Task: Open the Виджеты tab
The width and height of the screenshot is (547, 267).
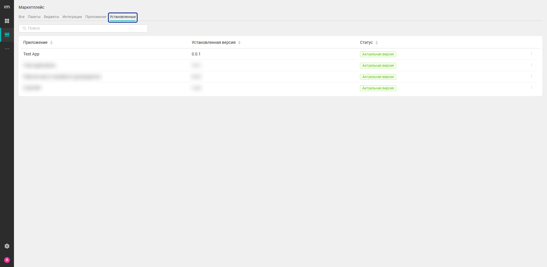Action: tap(51, 17)
